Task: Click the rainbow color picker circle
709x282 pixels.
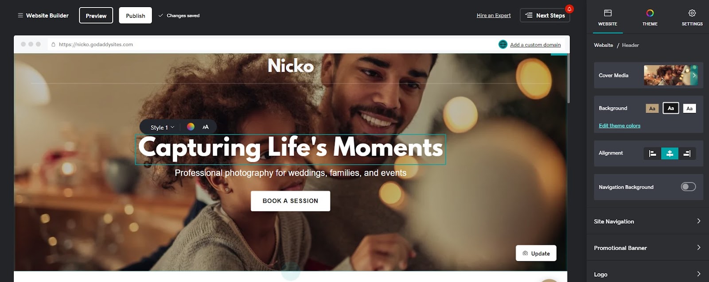Action: click(x=191, y=127)
